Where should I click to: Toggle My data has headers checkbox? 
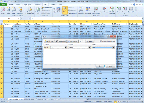(101, 41)
